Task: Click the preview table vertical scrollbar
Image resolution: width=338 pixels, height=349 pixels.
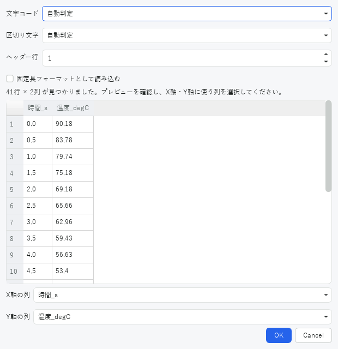Action: click(328, 146)
